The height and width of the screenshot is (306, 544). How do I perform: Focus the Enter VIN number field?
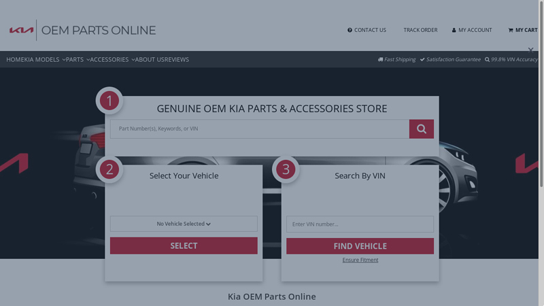point(360,224)
